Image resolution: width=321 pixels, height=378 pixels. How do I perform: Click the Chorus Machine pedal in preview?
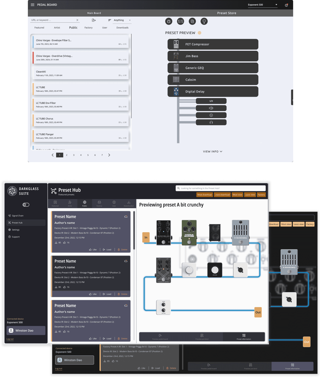click(189, 232)
